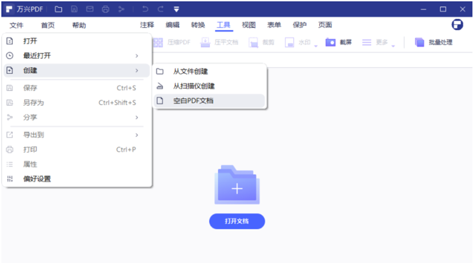Choose 打开 in the file menu
Viewport: 476px width, 263px height.
click(77, 41)
